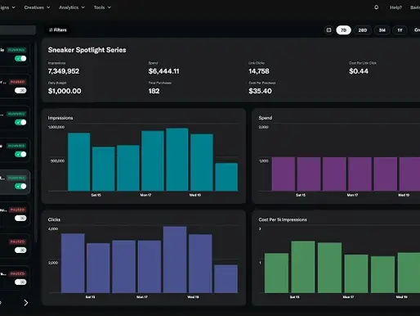Select the first purple Spend bar
Viewport: 420px width, 316px height.
click(284, 174)
